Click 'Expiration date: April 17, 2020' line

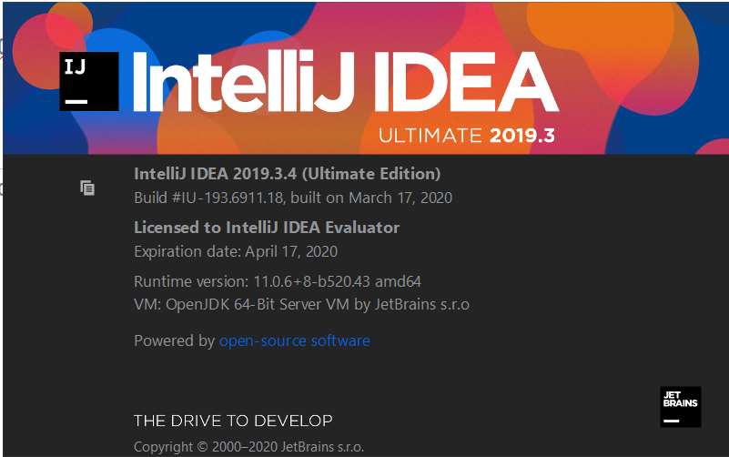point(236,251)
